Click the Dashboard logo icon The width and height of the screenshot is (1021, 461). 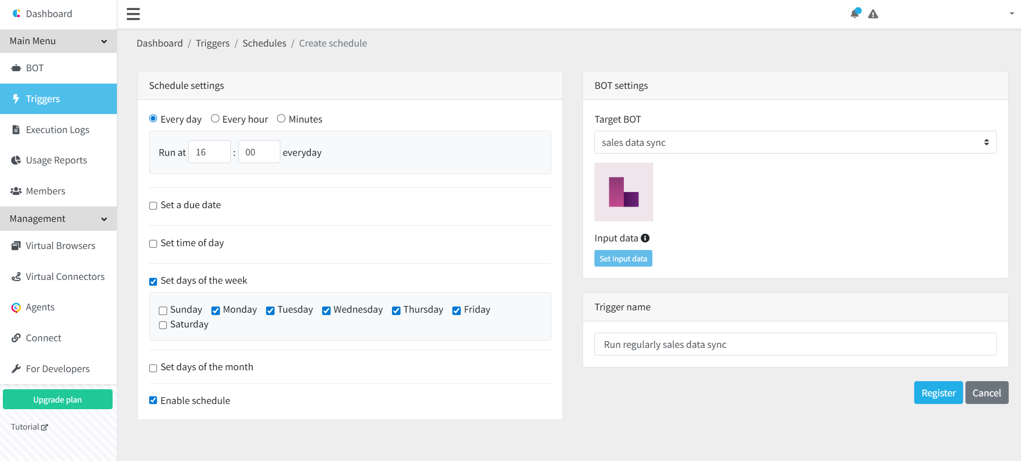point(16,14)
